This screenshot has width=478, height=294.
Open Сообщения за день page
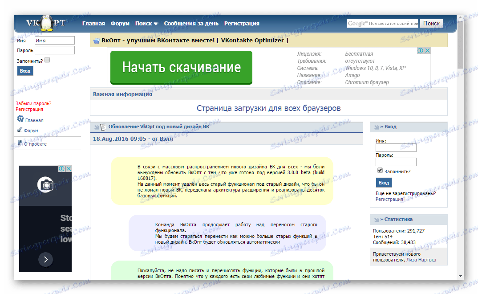(191, 24)
